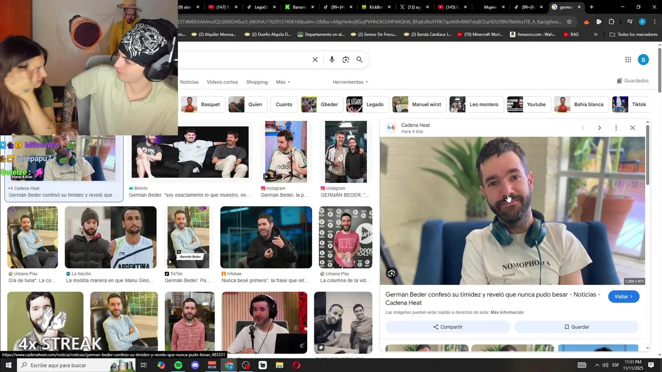Viewport: 662px width, 372px height.
Task: Filter images by Basquet chip
Action: pyautogui.click(x=203, y=104)
